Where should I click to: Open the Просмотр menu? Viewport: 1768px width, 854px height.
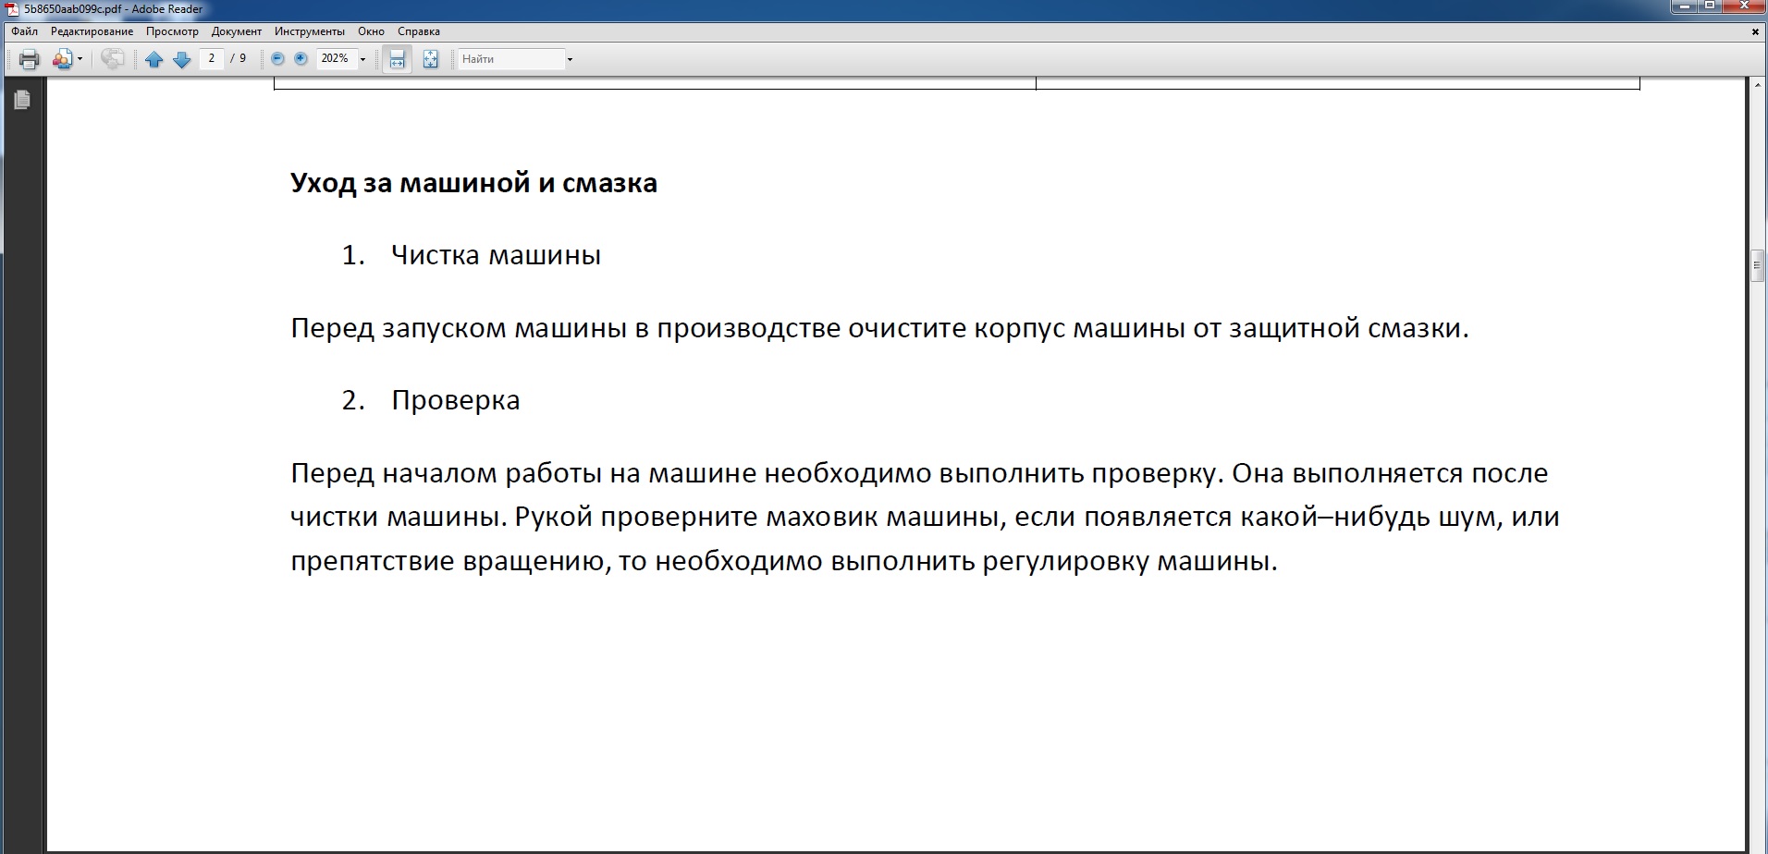coord(172,31)
